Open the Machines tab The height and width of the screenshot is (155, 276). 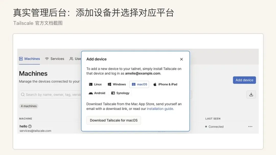29,59
